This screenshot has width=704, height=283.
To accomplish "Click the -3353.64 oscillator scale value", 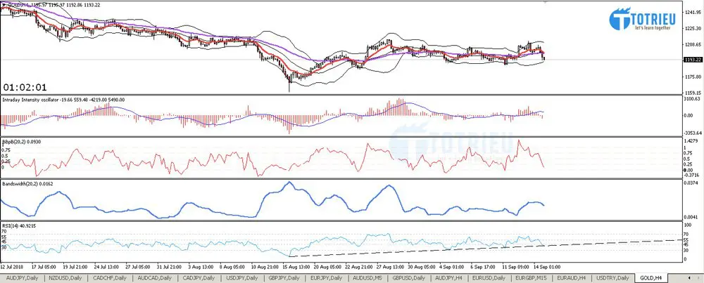I will [692, 133].
